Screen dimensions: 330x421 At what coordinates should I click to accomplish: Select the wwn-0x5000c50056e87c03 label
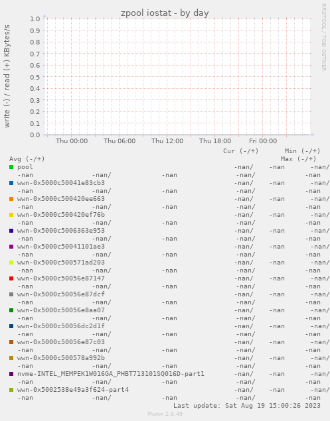click(61, 342)
